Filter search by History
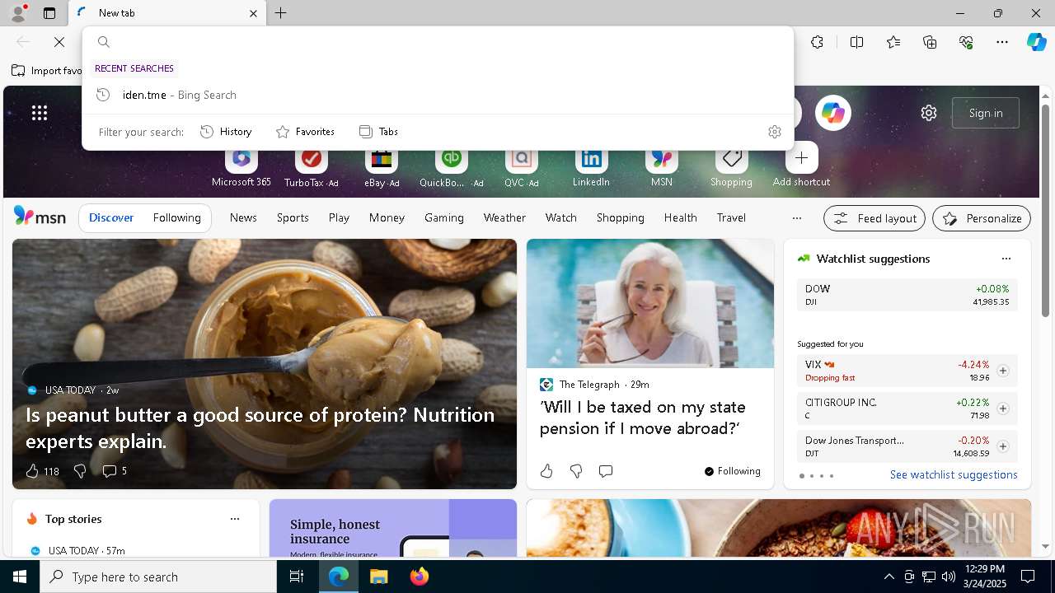This screenshot has height=593, width=1055. pyautogui.click(x=226, y=132)
